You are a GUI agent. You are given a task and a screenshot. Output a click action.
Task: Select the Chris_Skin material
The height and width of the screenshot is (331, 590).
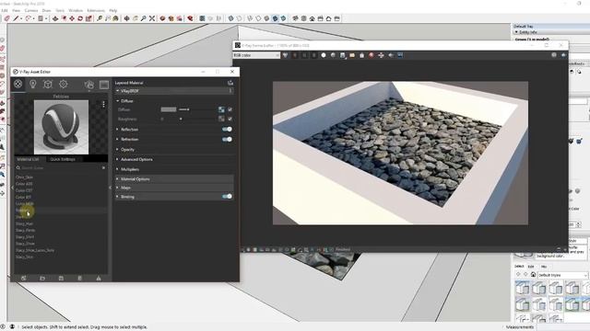[25, 177]
